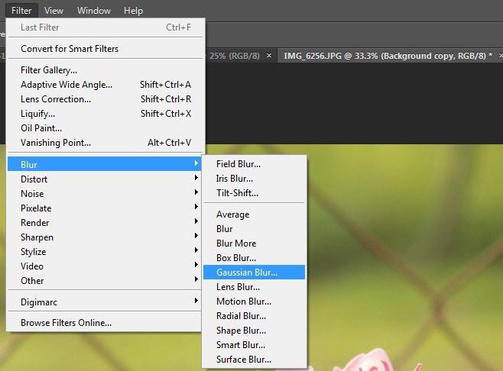Image resolution: width=503 pixels, height=371 pixels.
Task: Choose Radial Blur
Action: [254, 316]
